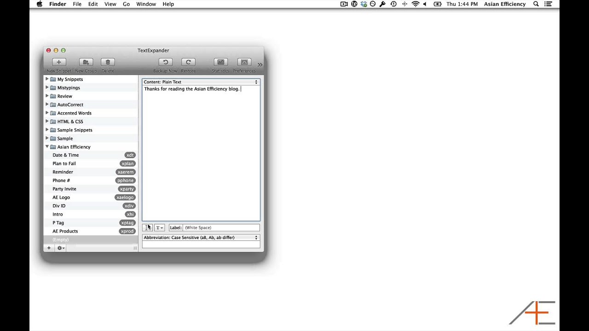The height and width of the screenshot is (331, 589).
Task: Collapse the Asian Efficiency group triangle
Action: point(47,147)
